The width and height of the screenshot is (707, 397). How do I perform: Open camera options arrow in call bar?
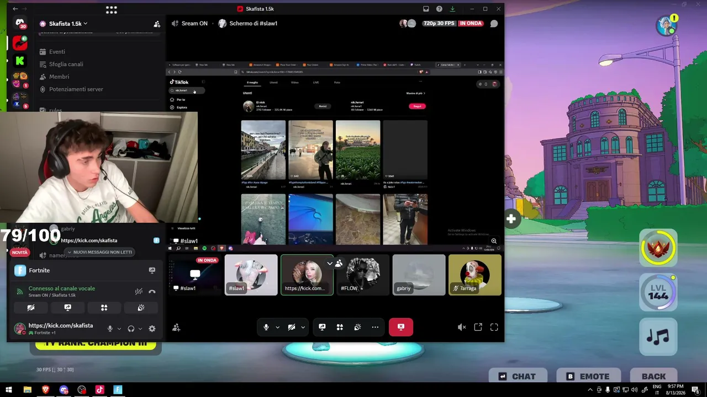click(x=303, y=327)
